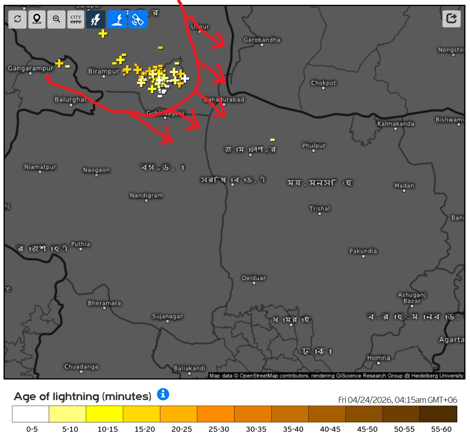
Task: Select the Naogaon city label
Action: click(x=96, y=170)
